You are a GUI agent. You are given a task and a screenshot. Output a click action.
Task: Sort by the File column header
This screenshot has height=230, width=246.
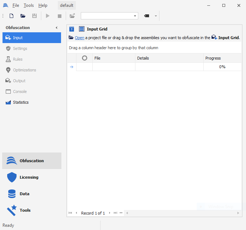[113, 58]
